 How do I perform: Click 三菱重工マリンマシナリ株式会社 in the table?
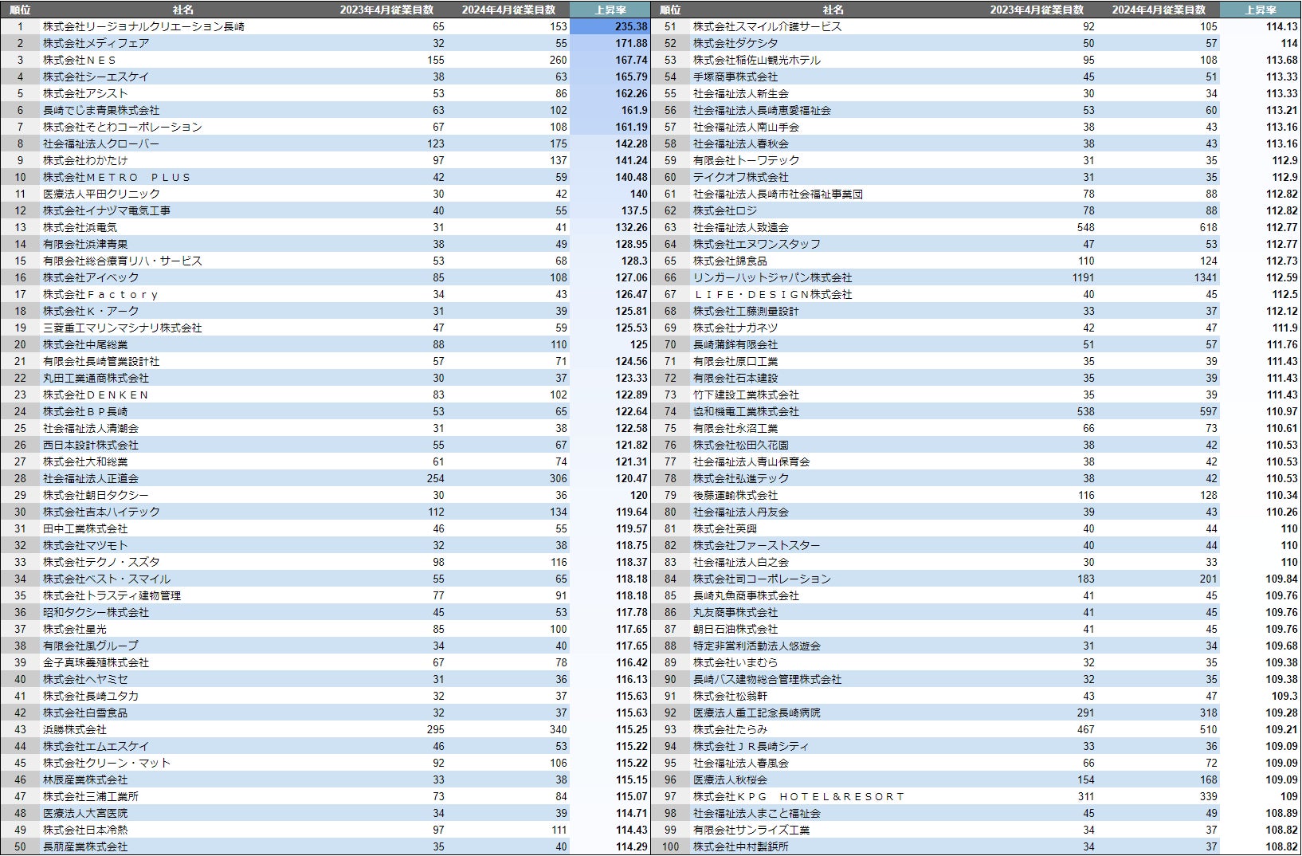[123, 328]
